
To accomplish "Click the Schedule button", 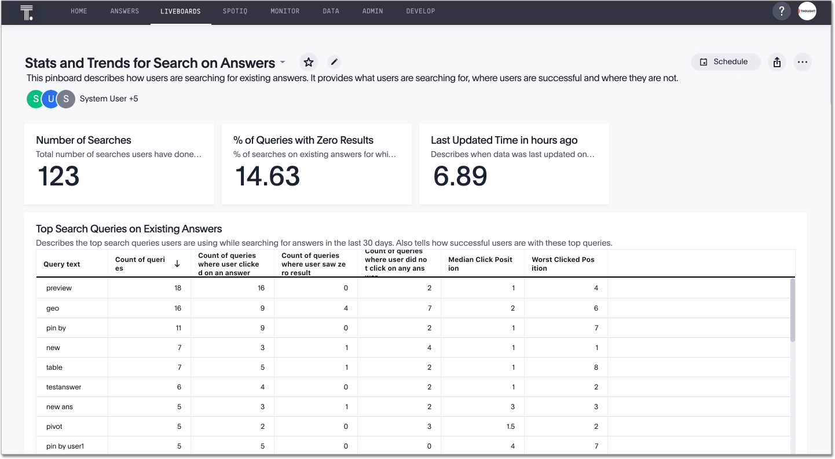I will [x=725, y=61].
